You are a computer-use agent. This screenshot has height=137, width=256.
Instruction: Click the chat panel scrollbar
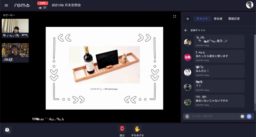(x=255, y=72)
